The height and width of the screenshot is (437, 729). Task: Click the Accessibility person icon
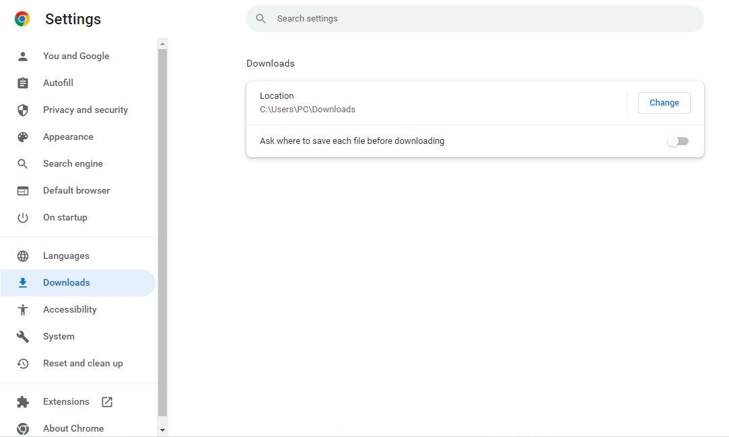pyautogui.click(x=23, y=309)
